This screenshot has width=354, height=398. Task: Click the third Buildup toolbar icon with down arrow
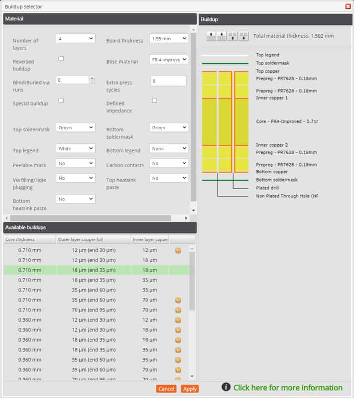tap(233, 36)
